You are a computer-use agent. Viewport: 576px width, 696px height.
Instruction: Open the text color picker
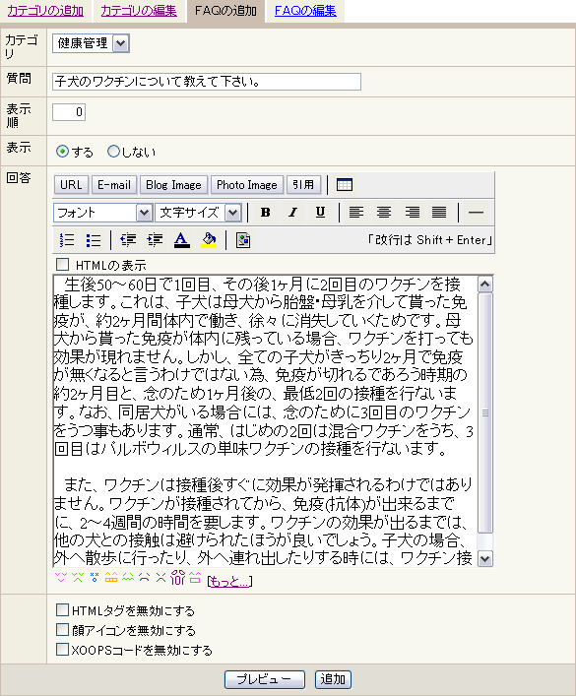[181, 240]
